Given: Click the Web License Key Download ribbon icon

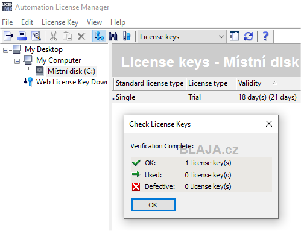Looking at the screenshot, I should pos(28,82).
